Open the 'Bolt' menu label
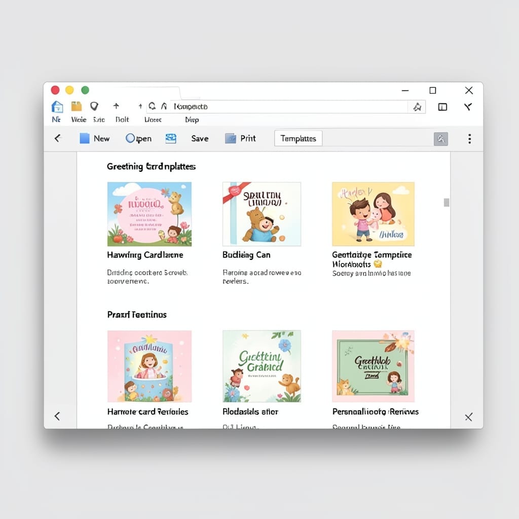The width and height of the screenshot is (519, 519). (x=122, y=120)
